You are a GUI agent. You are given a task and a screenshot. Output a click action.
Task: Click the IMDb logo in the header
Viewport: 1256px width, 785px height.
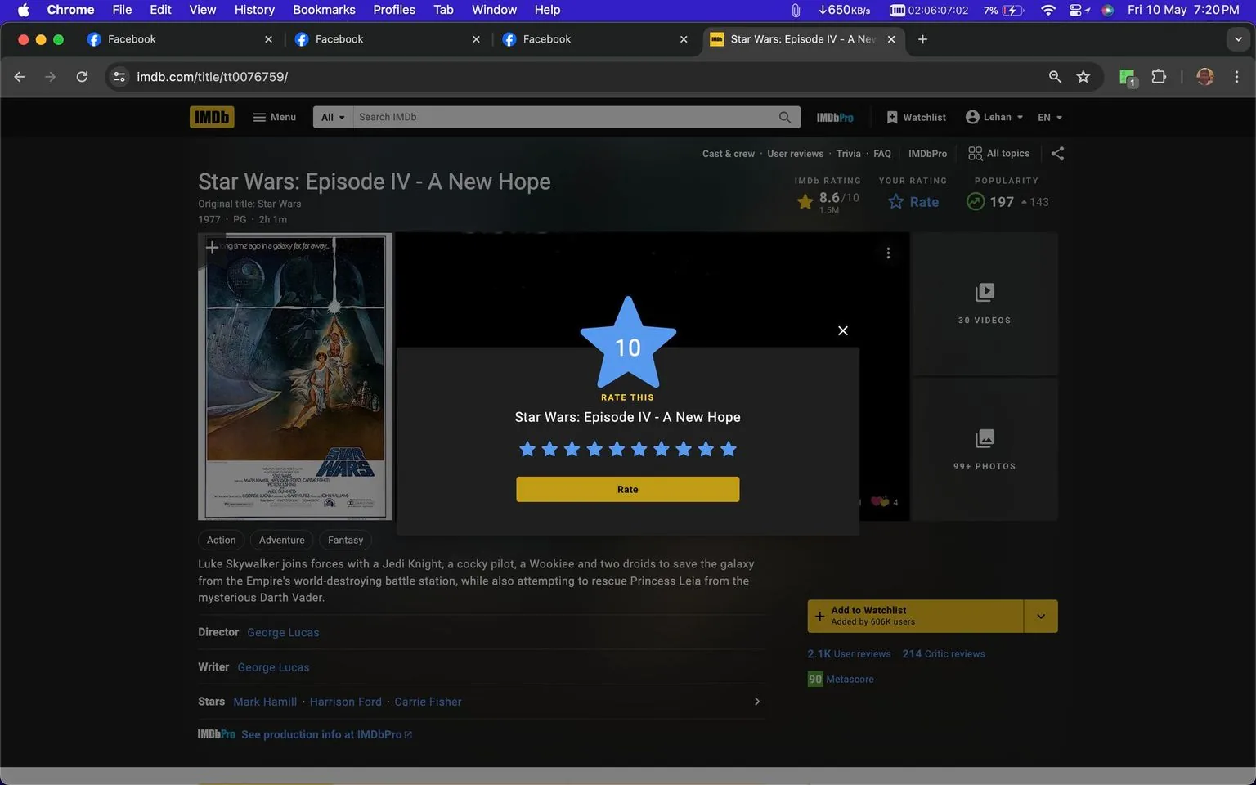(x=211, y=116)
